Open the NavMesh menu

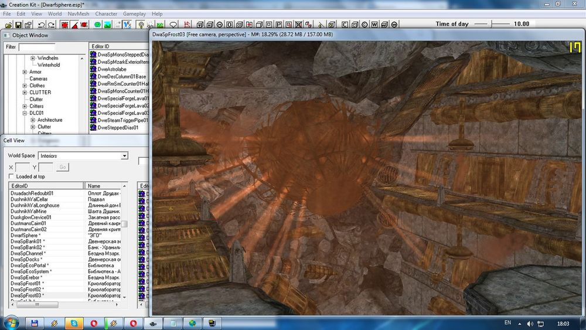pos(78,14)
